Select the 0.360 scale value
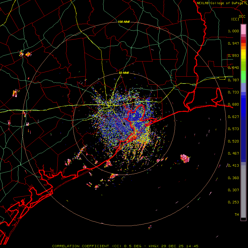 tap(233, 178)
